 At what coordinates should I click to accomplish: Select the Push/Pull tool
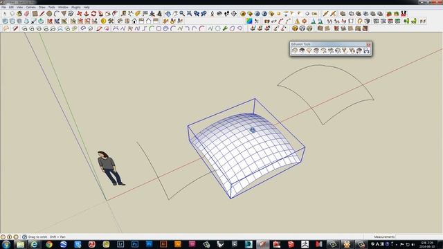(x=87, y=14)
